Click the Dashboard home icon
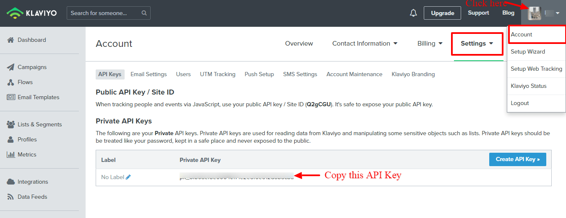Image resolution: width=566 pixels, height=218 pixels. pos(11,40)
